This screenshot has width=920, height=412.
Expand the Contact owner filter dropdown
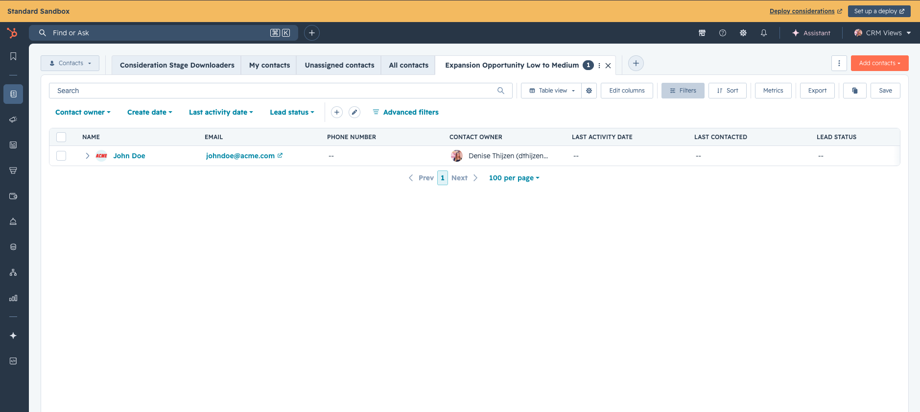click(83, 112)
